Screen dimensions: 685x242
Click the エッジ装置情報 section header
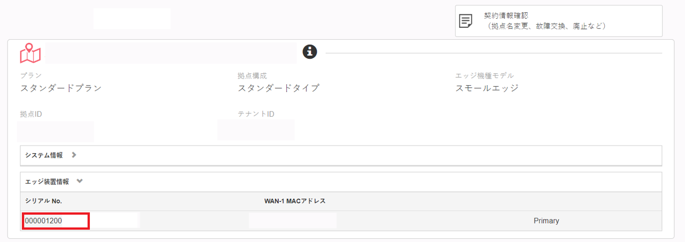[341, 182]
